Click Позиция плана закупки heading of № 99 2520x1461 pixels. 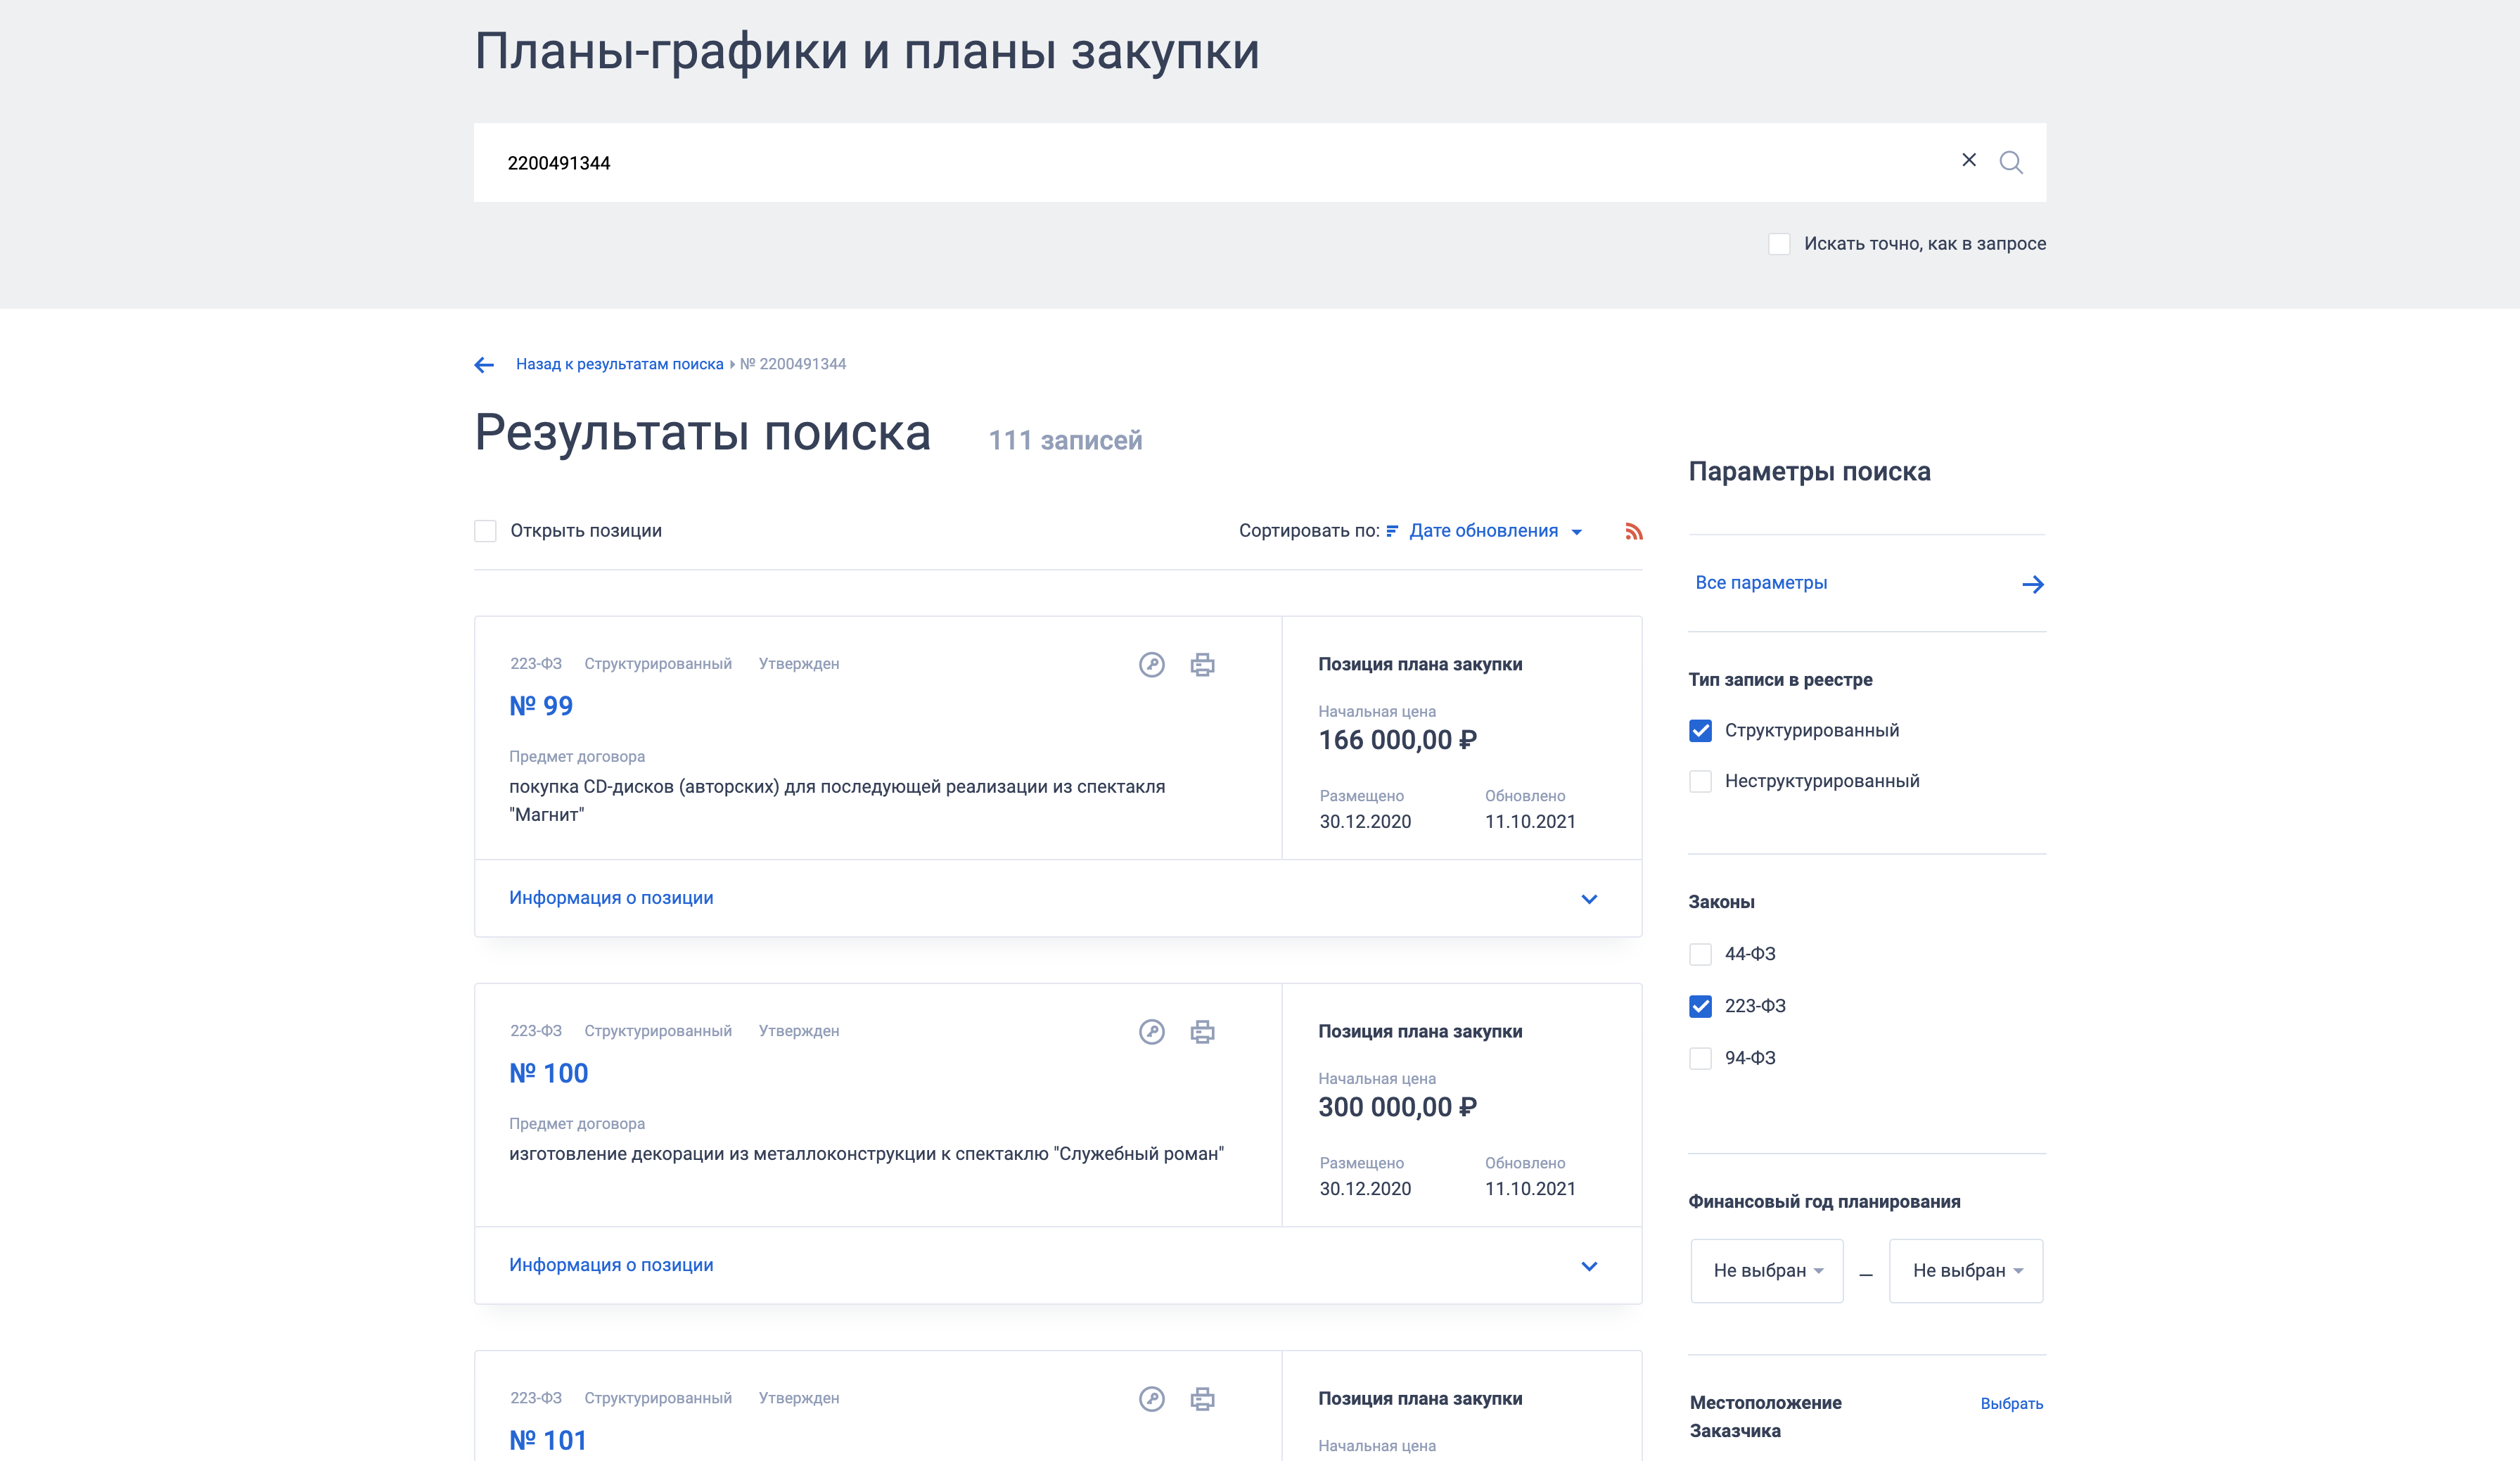point(1420,665)
